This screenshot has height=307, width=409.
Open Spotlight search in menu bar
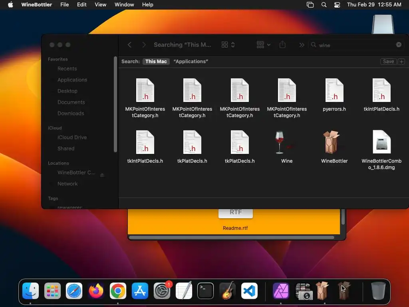click(x=324, y=5)
